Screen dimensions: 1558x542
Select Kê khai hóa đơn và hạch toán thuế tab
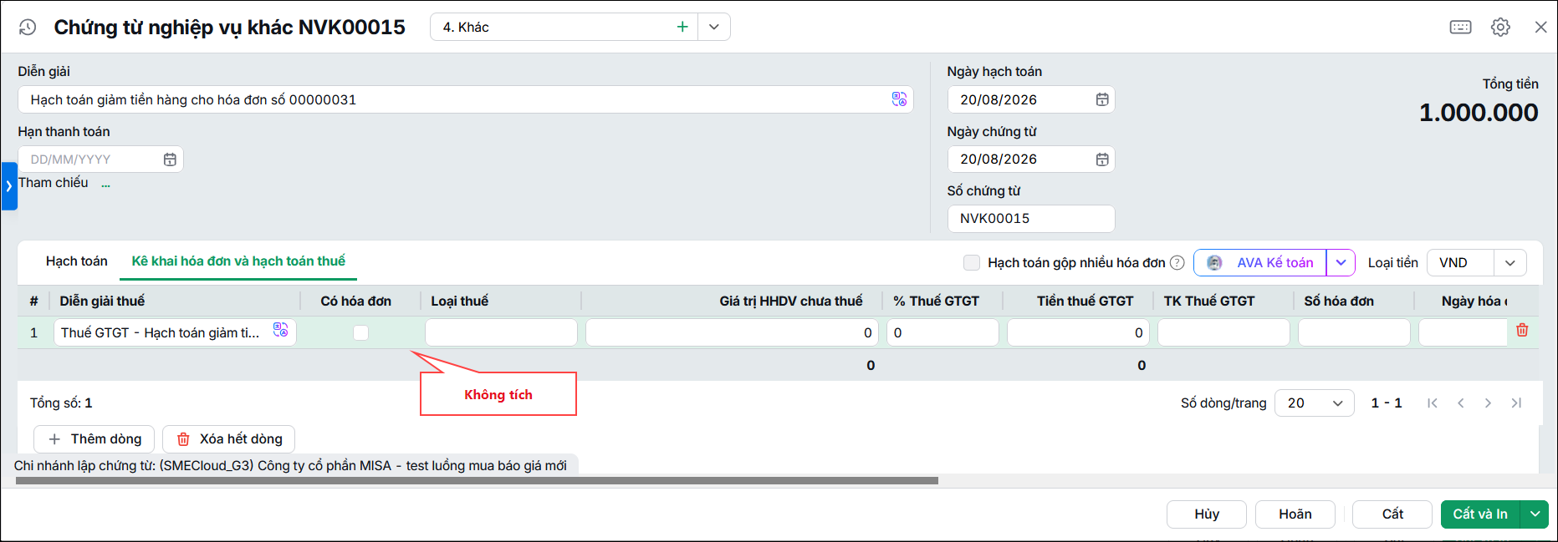pos(238,261)
